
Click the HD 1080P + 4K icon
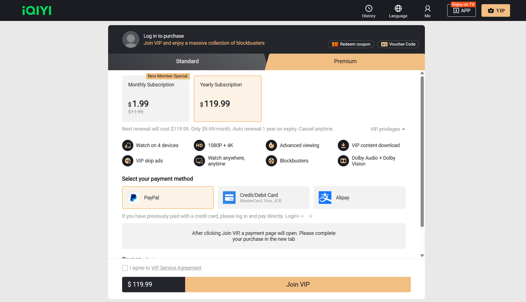click(x=199, y=145)
